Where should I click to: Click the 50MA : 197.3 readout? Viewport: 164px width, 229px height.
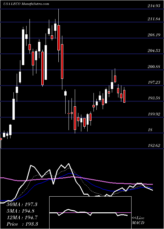point(22,204)
